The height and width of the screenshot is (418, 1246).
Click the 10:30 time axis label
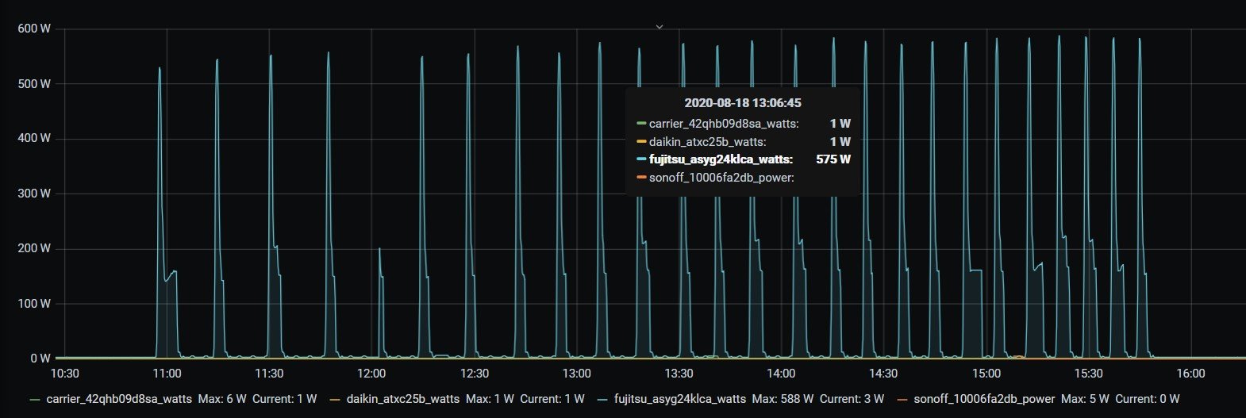point(64,374)
